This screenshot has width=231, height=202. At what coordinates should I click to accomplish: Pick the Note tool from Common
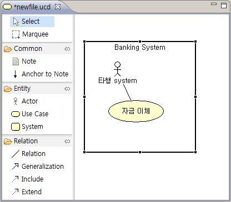tap(24, 61)
